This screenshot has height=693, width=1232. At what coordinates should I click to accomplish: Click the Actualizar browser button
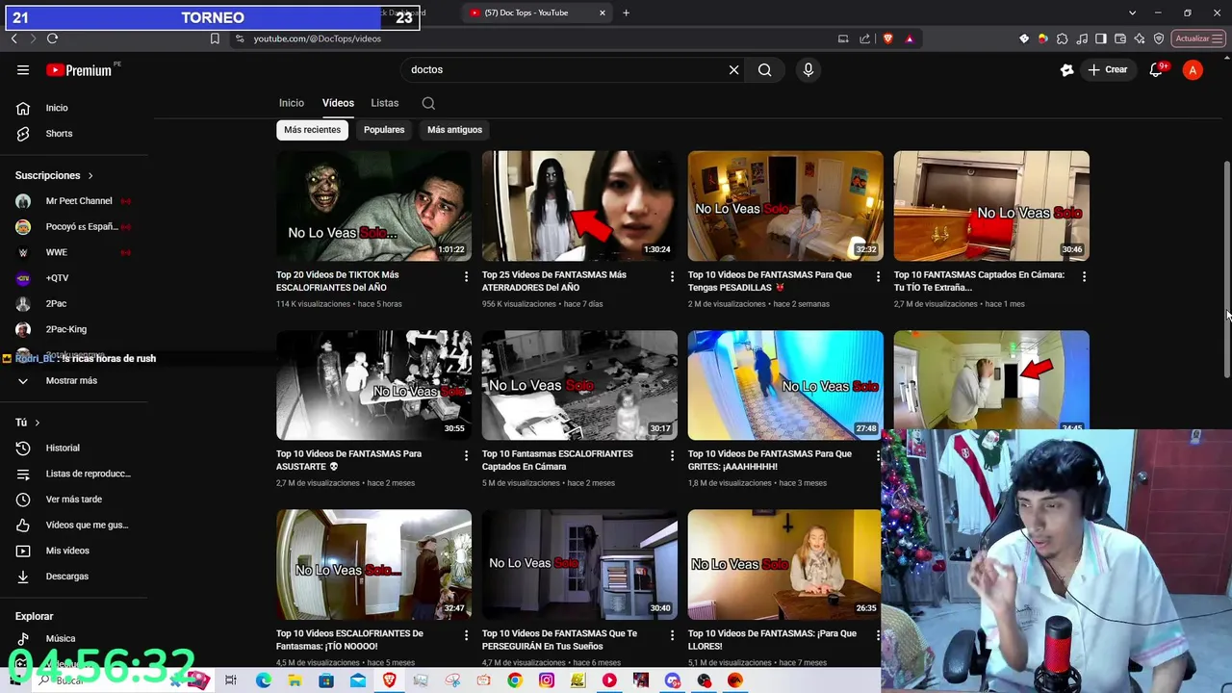click(1198, 38)
